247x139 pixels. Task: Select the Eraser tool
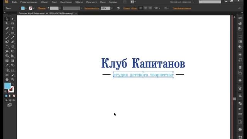13,42
